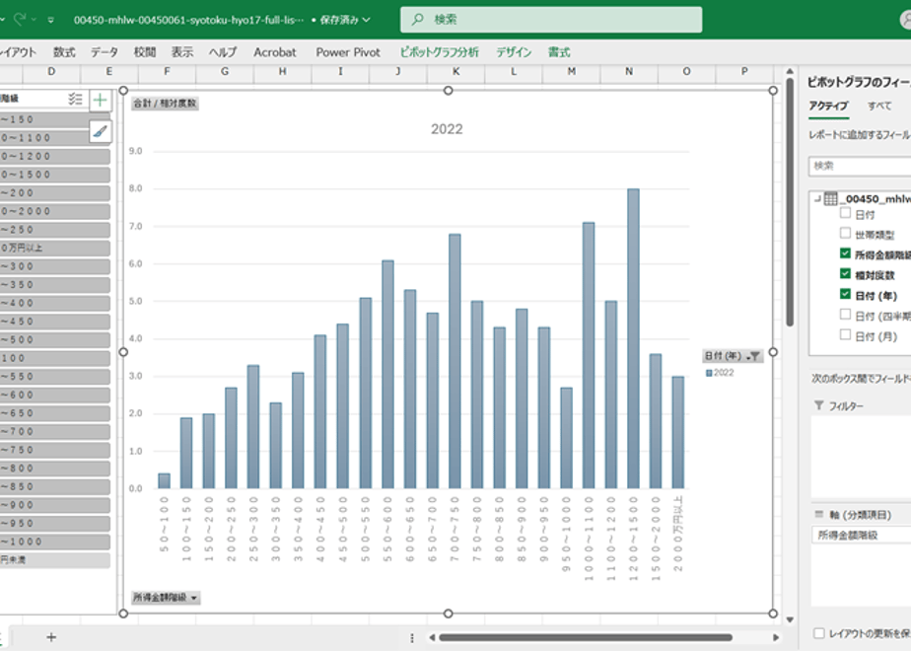Screen dimensions: 911x651
Task: Click the horizontal scrollbar thumb
Action: (586, 637)
